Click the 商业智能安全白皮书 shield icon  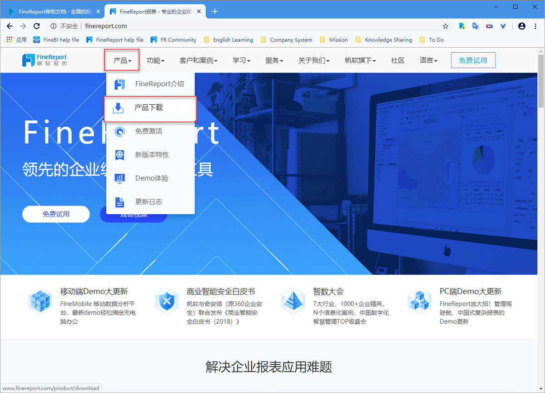[167, 300]
